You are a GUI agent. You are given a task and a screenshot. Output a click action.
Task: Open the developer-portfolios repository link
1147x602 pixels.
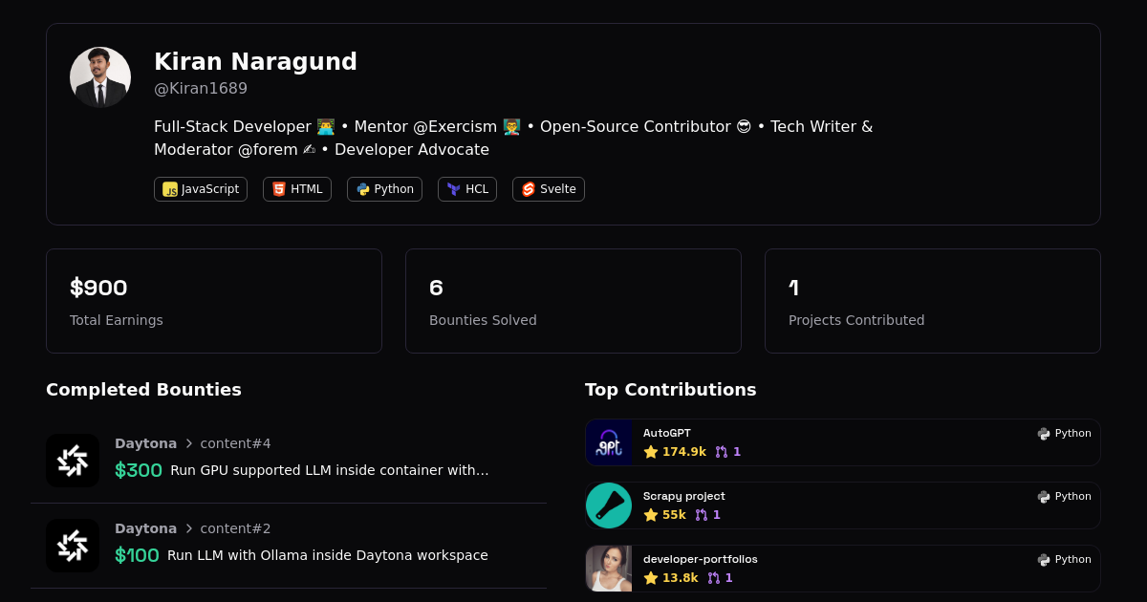click(700, 559)
